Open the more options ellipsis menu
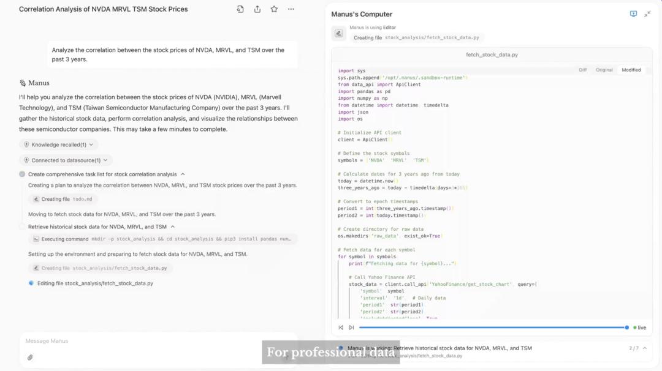Viewport: 662px width, 371px height. click(x=291, y=9)
